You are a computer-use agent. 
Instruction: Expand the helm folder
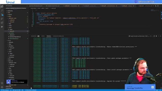tap(10, 59)
